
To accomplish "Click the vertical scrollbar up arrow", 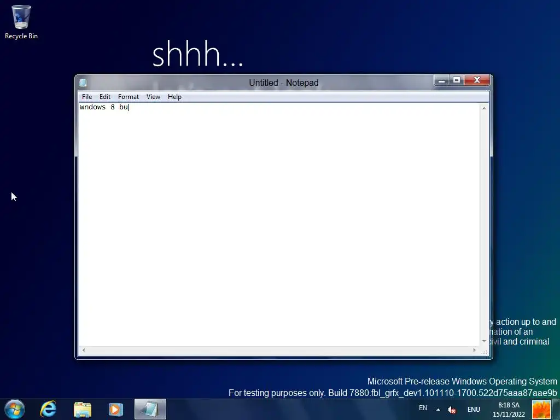I will (x=484, y=108).
